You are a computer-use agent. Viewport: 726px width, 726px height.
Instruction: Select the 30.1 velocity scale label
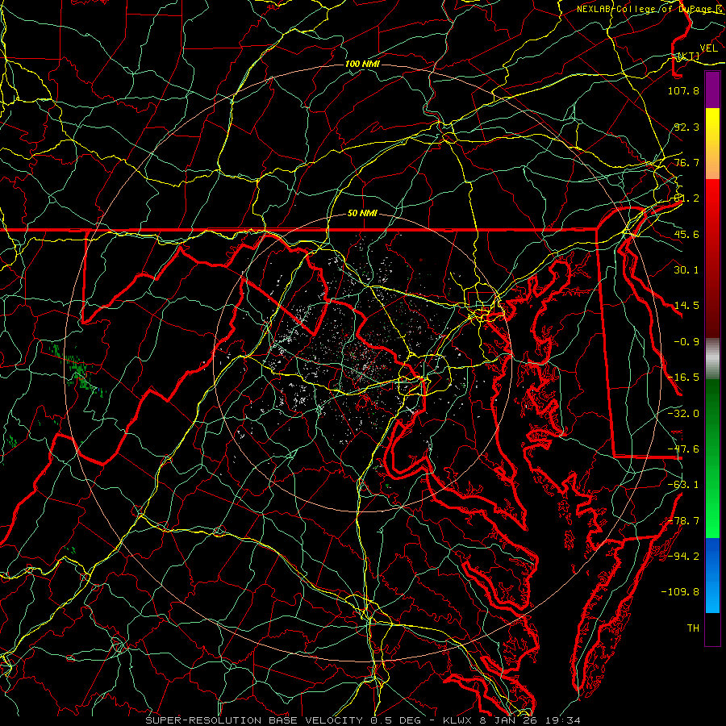click(686, 270)
